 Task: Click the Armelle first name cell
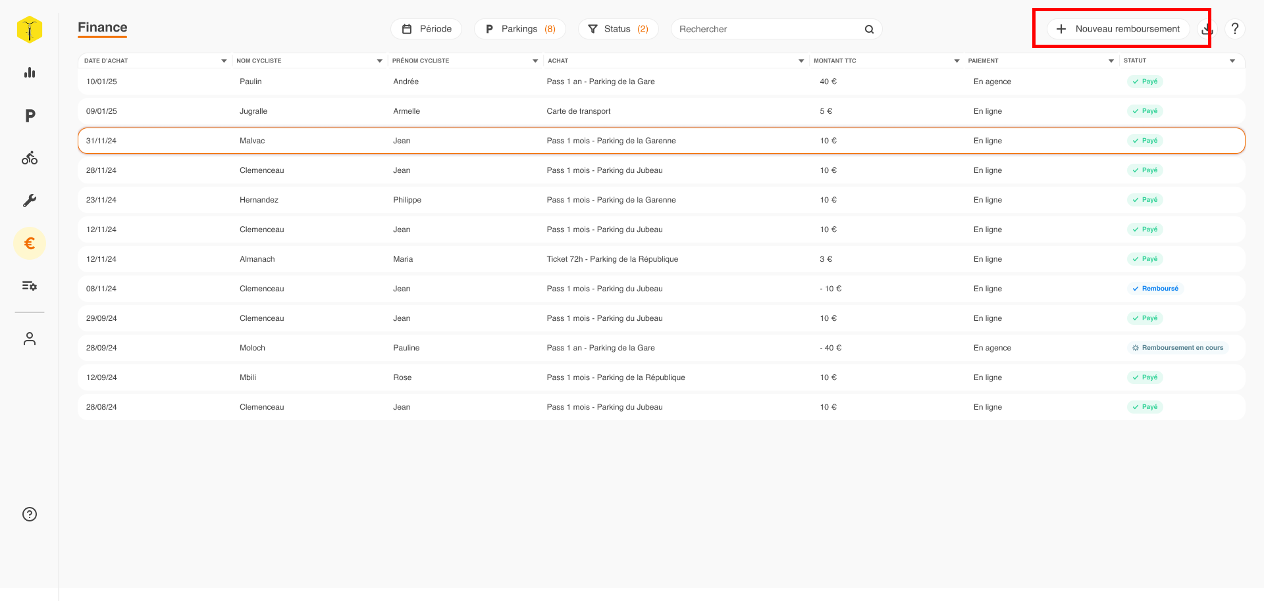click(x=407, y=111)
